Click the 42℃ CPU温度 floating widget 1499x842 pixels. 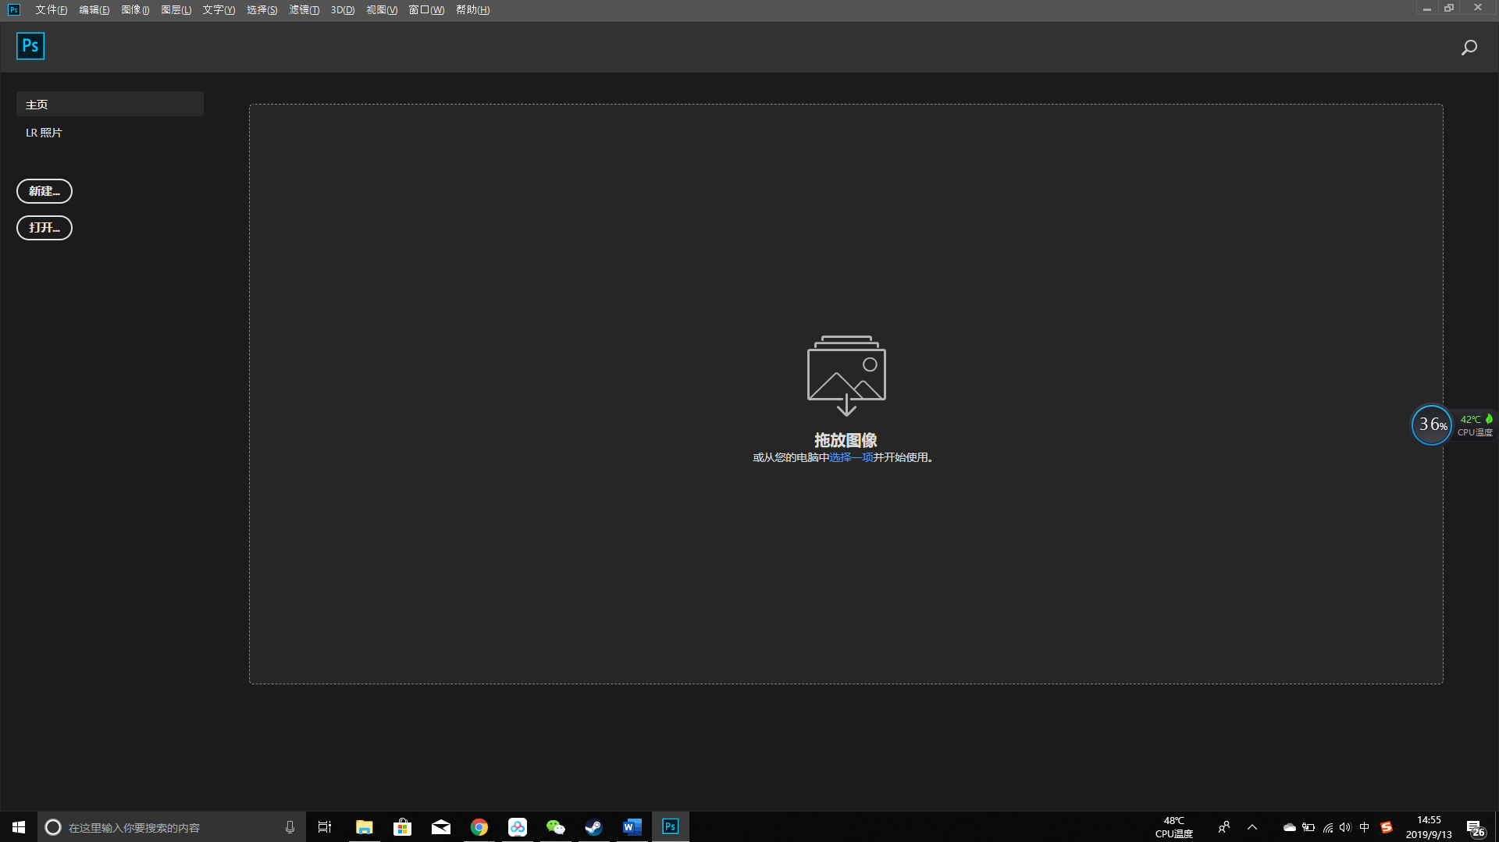(1475, 425)
